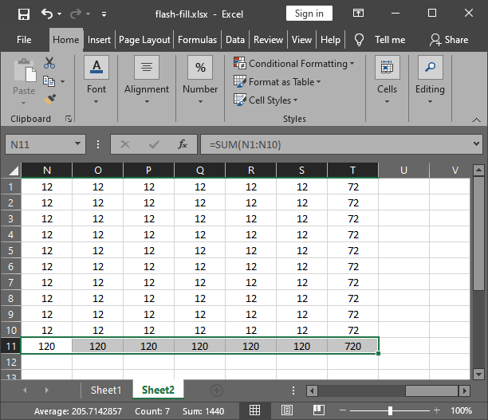Image resolution: width=488 pixels, height=420 pixels.
Task: Open the View tab
Action: click(x=301, y=40)
